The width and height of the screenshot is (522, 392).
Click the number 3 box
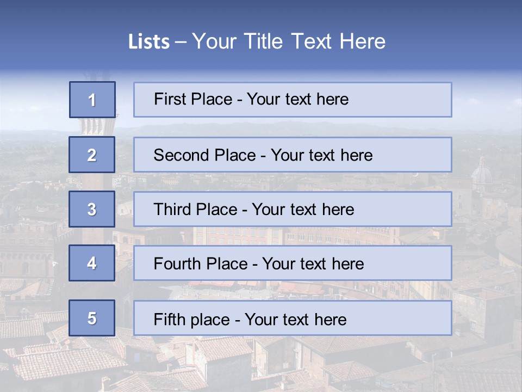(92, 209)
